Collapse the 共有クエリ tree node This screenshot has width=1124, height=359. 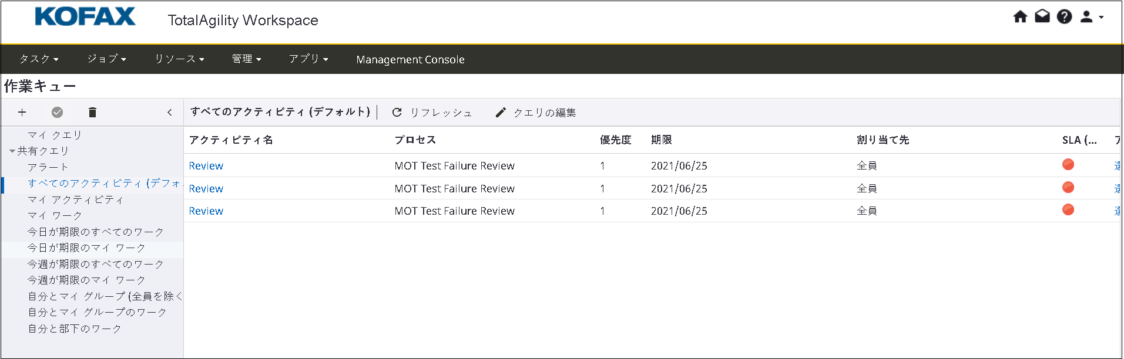(x=12, y=151)
